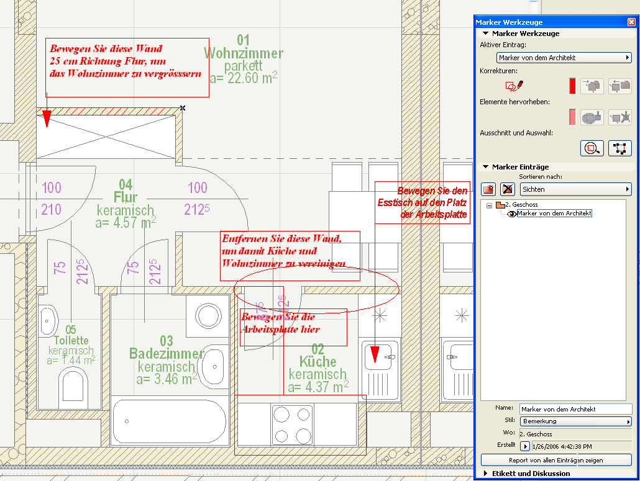
Task: Collapse the Marker Einträge section
Action: (486, 167)
